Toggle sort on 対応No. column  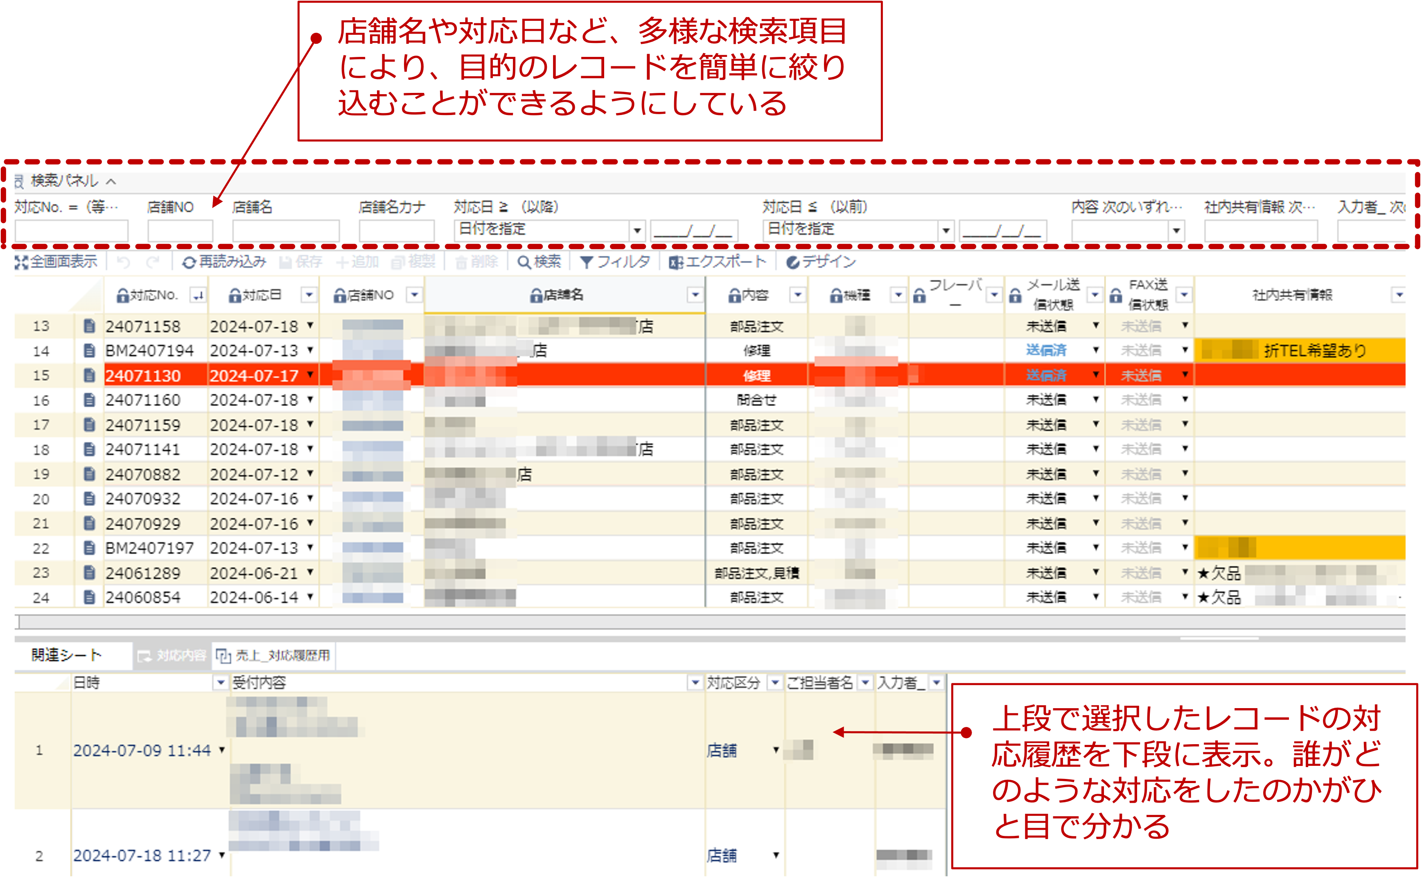199,296
